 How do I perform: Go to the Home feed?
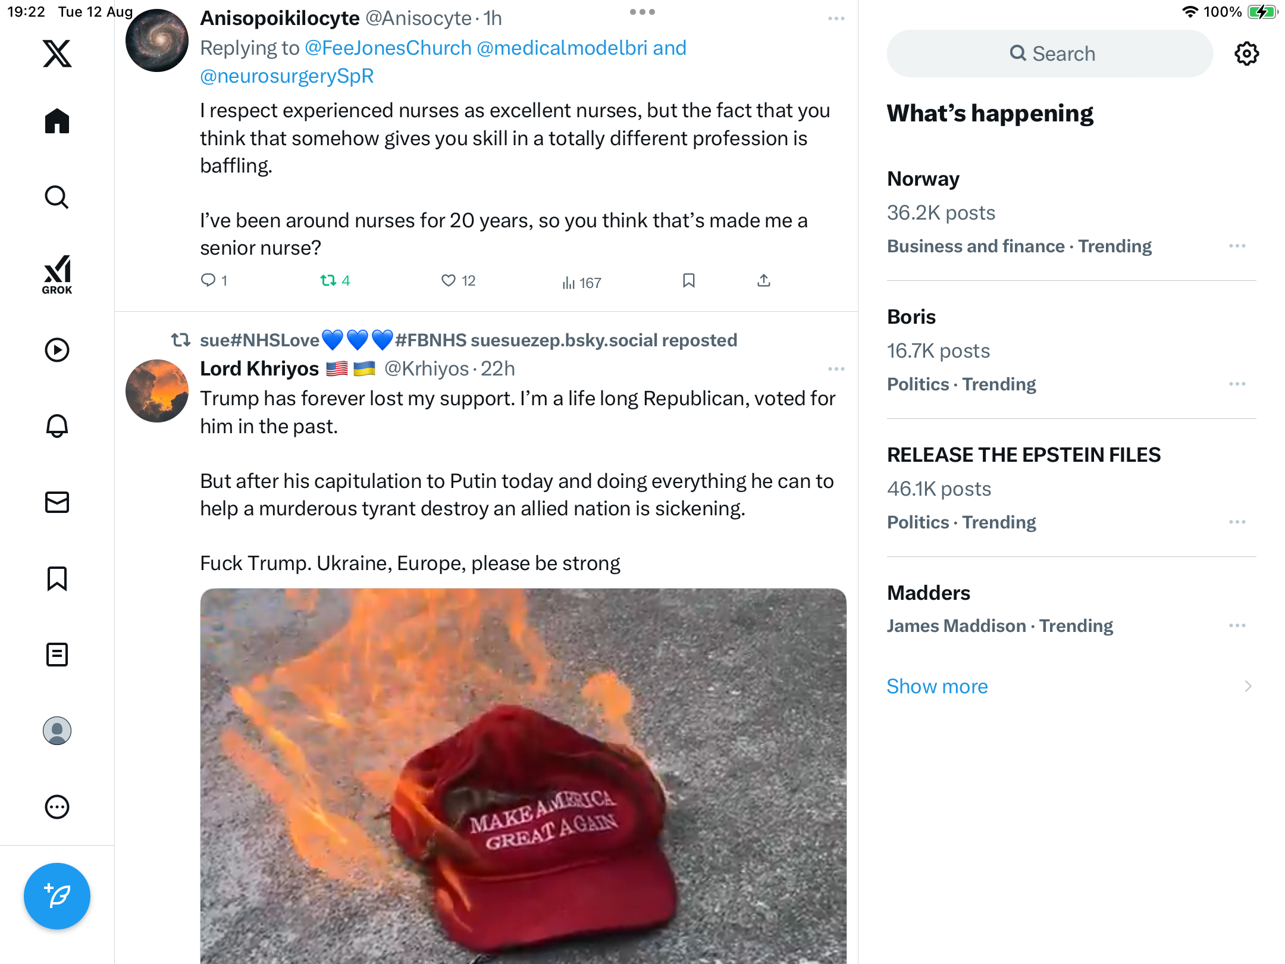click(57, 121)
